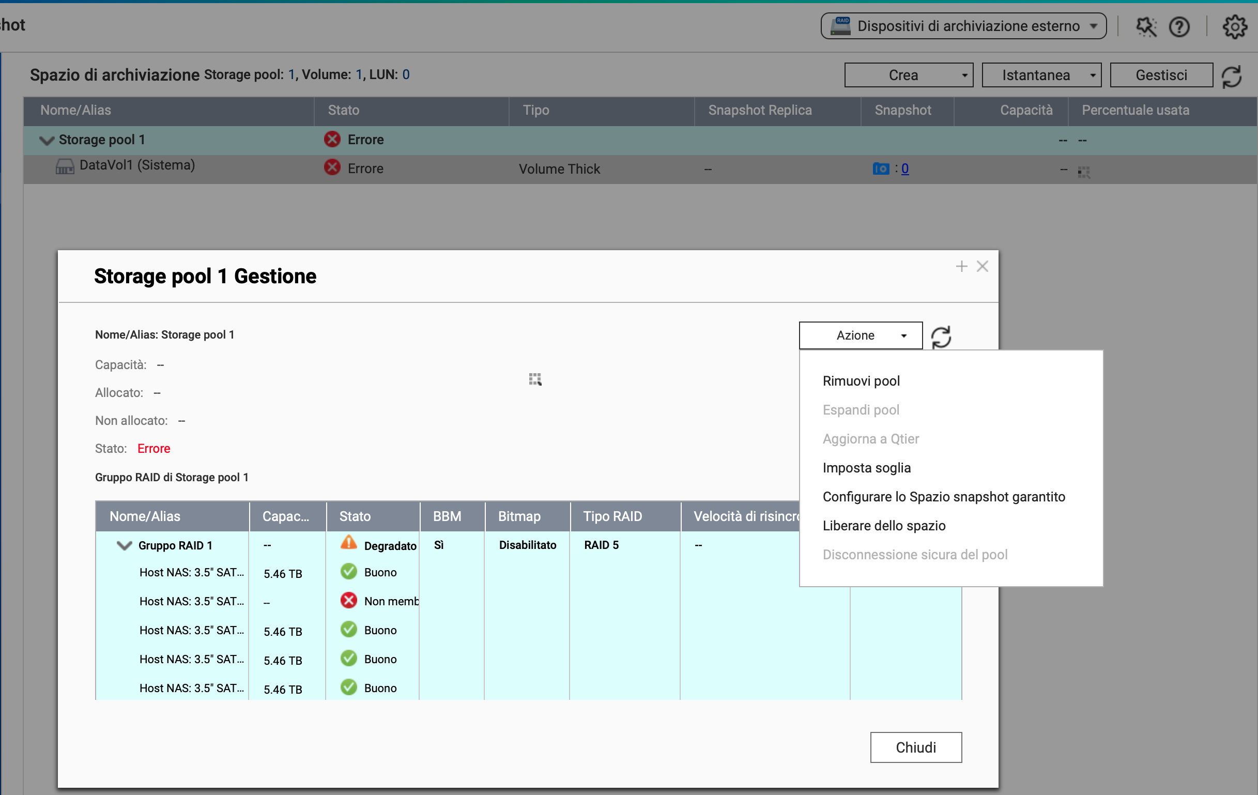This screenshot has height=795, width=1258.
Task: Open the Istantanea dropdown
Action: click(x=1041, y=75)
